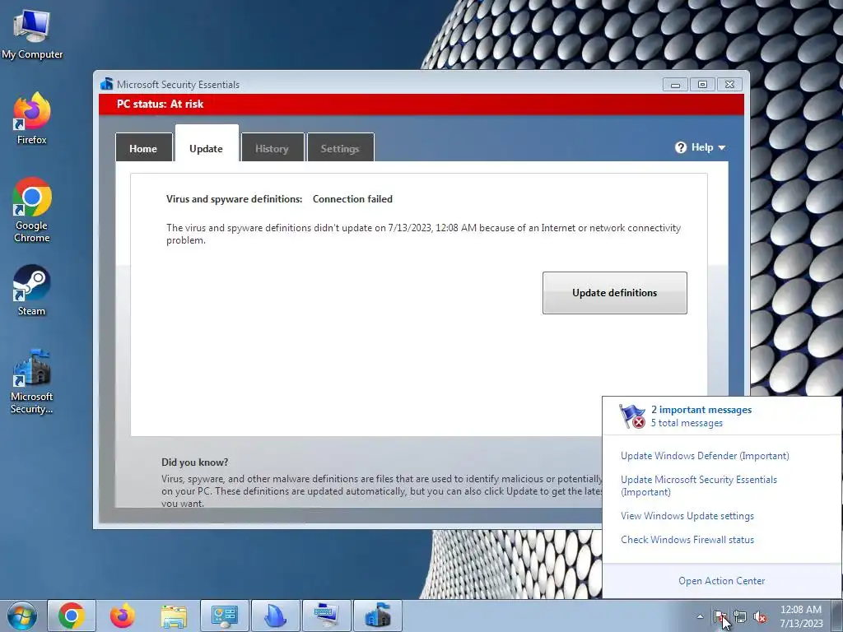Minimize the Security Essentials window
Screen dimensions: 843x632
click(x=675, y=85)
